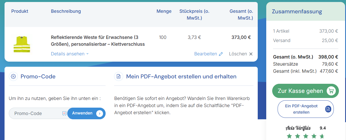
Task: Click the autofill icon inside the promo-code field
Action: 64,113
